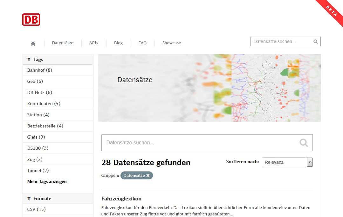Viewport: 343px width, 217px height.
Task: Filter by the DB Netz tag
Action: coord(40,92)
